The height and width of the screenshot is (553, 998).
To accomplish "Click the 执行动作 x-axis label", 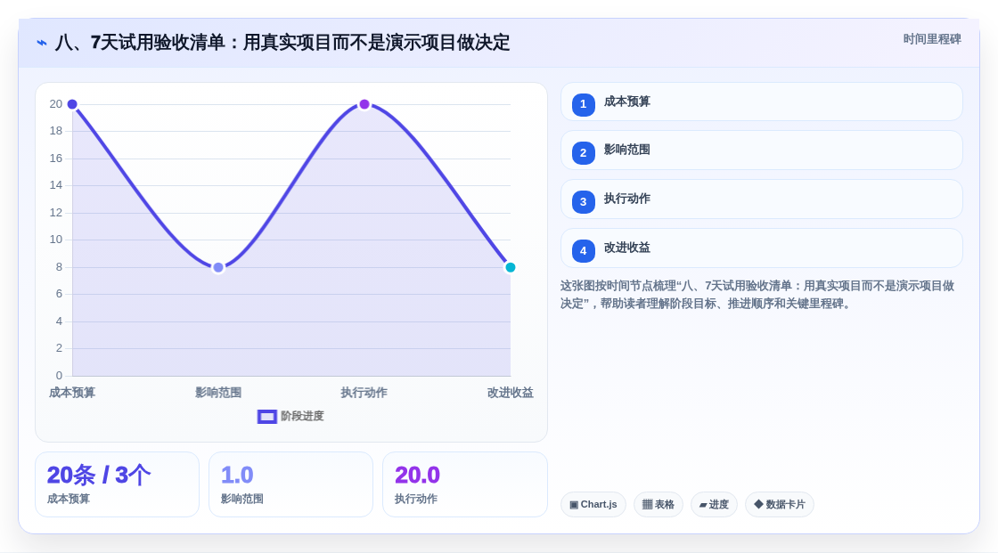I will pyautogui.click(x=364, y=393).
